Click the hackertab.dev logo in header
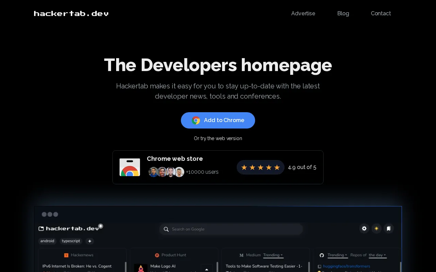 click(x=71, y=14)
